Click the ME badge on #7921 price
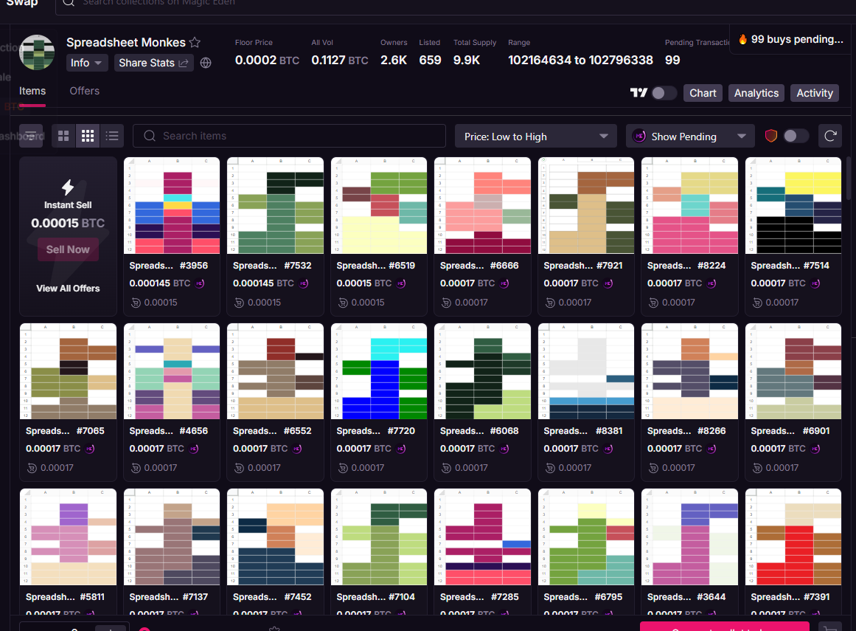Viewport: 856px width, 631px height. pos(608,283)
